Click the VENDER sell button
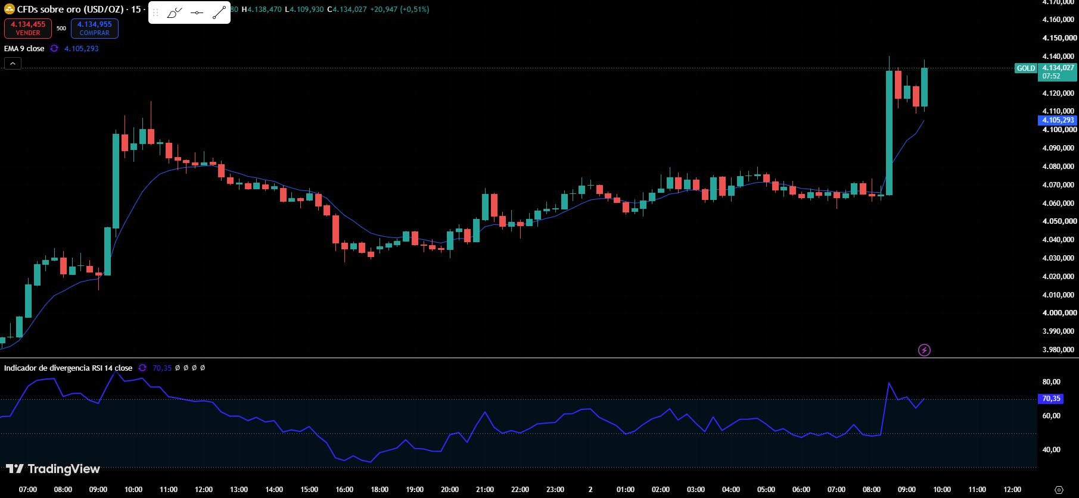Image resolution: width=1079 pixels, height=498 pixels. click(x=28, y=28)
